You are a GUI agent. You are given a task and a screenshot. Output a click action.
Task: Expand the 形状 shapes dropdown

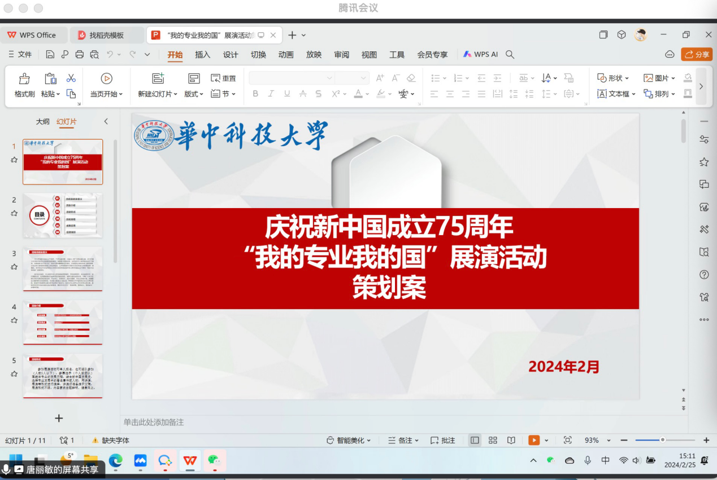coord(613,78)
